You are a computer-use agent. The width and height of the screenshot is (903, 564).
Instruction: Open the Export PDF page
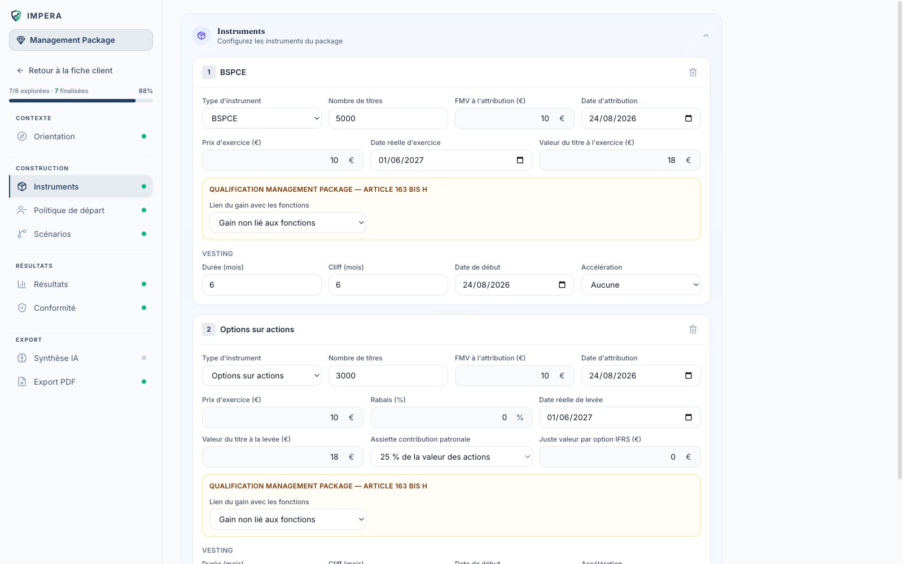coord(81,382)
